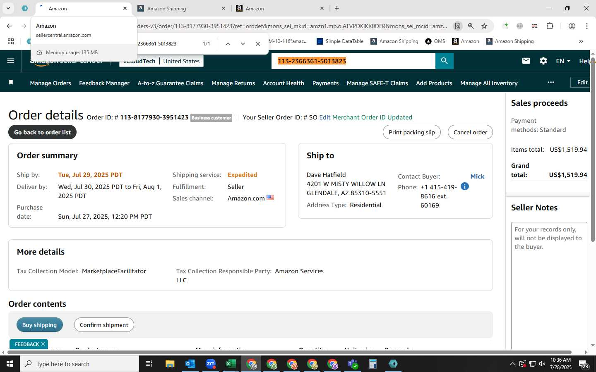Click the buyer name Mick link
The image size is (596, 372).
click(477, 176)
